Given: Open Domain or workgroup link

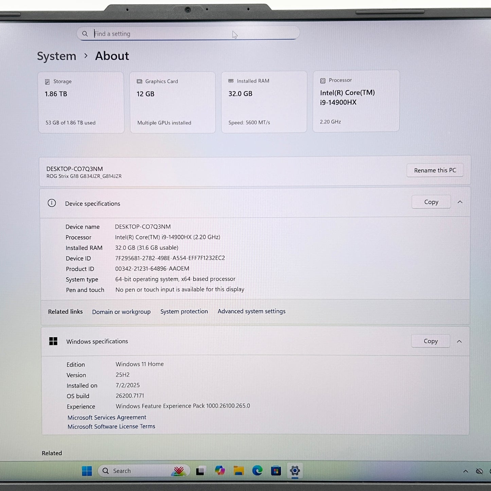Looking at the screenshot, I should pos(121,312).
